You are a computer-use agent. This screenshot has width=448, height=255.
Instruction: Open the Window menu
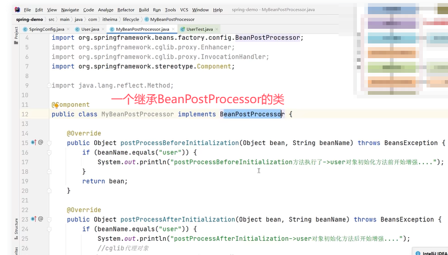(200, 10)
